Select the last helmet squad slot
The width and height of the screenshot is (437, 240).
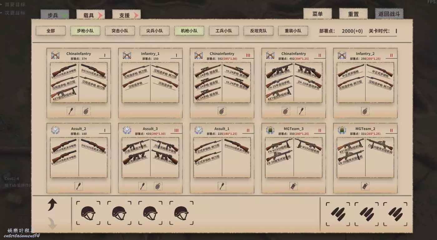pos(181,213)
